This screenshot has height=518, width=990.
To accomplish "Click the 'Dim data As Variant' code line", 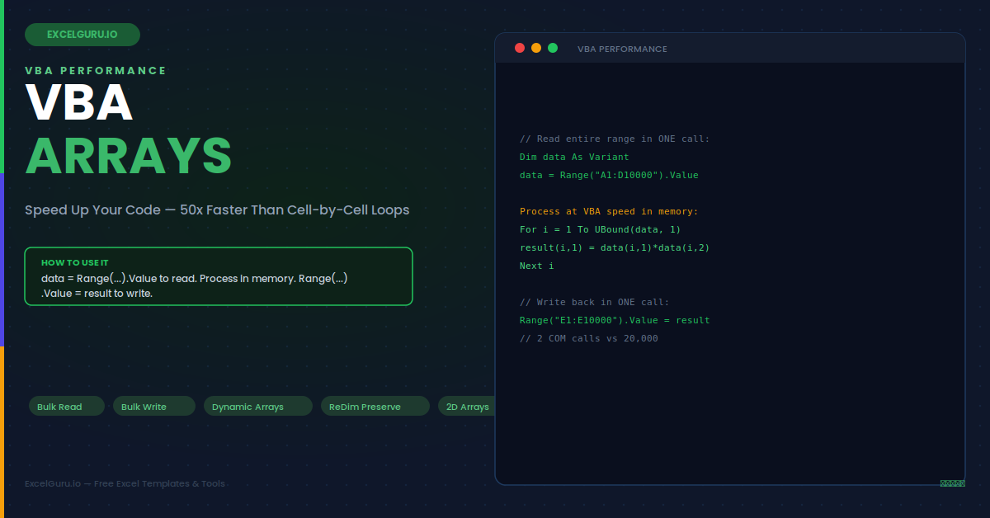I will (574, 157).
